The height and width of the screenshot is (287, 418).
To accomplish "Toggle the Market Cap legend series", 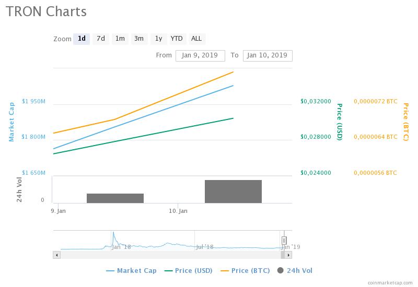I will point(132,271).
